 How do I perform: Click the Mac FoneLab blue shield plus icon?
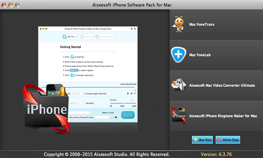pyautogui.click(x=178, y=55)
